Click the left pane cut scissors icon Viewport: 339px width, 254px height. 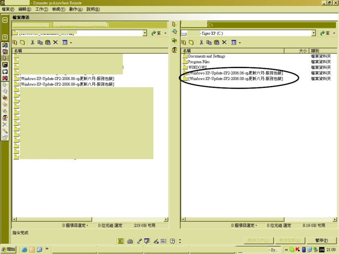33,42
